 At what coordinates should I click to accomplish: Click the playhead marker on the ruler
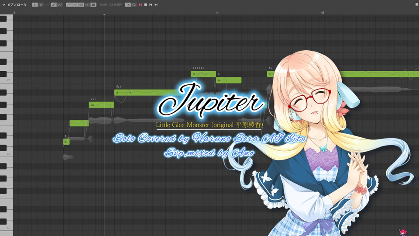pos(104,15)
